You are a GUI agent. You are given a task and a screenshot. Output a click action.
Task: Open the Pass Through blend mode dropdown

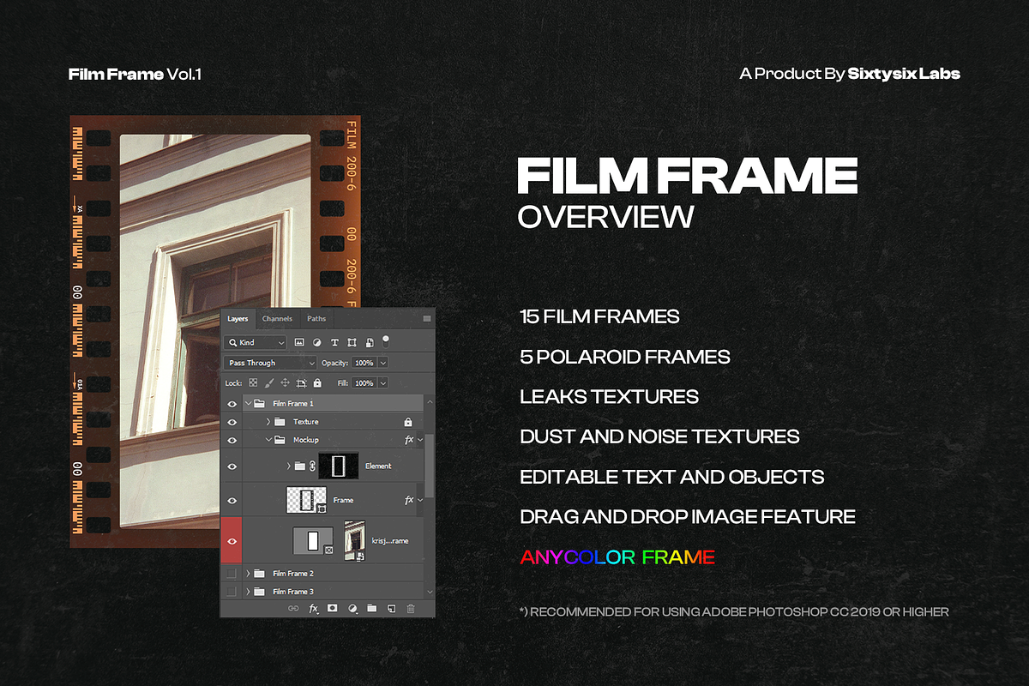coord(270,363)
